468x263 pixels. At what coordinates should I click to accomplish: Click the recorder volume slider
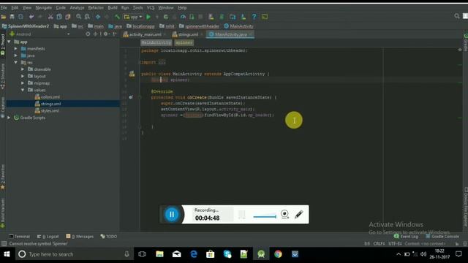(265, 216)
